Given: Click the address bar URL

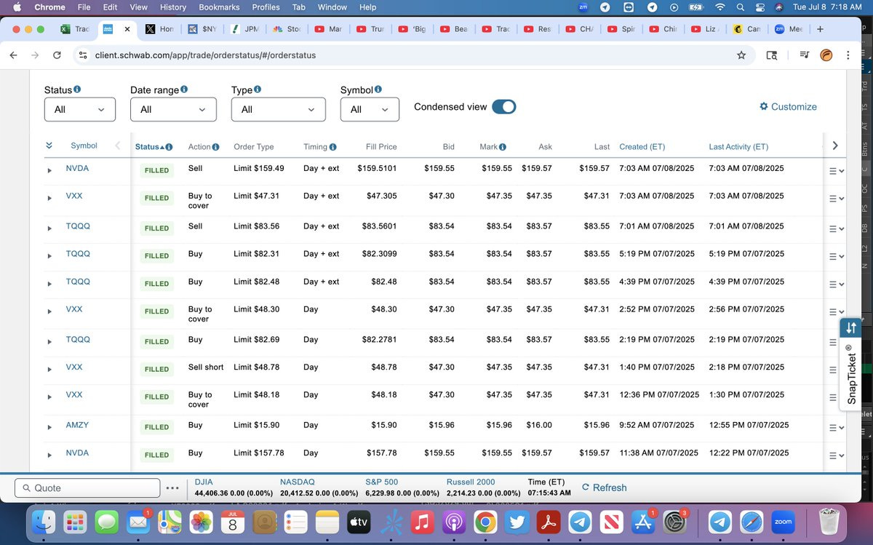Looking at the screenshot, I should [x=205, y=55].
